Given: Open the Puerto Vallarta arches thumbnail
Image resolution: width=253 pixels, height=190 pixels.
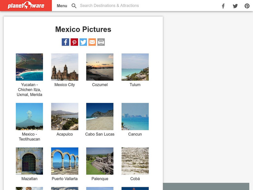Looking at the screenshot, I should tap(65, 161).
